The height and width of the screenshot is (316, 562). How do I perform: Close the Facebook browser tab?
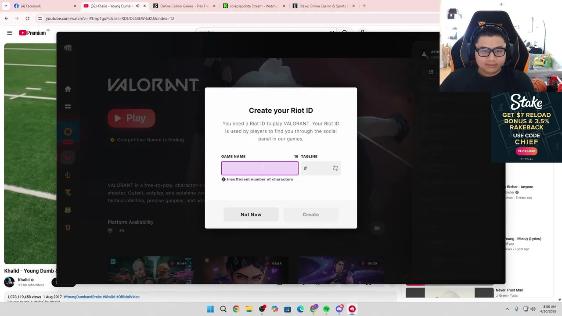point(75,6)
